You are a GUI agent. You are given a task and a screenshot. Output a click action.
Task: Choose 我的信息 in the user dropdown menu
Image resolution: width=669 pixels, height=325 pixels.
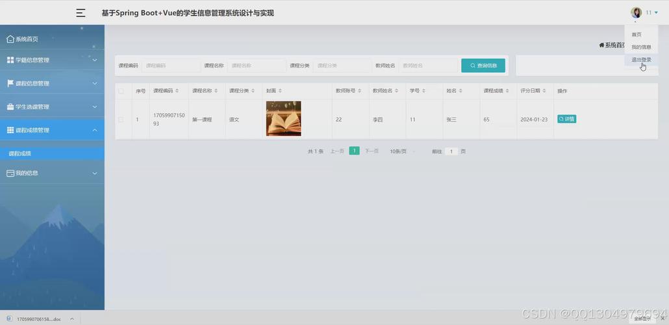pyautogui.click(x=641, y=47)
